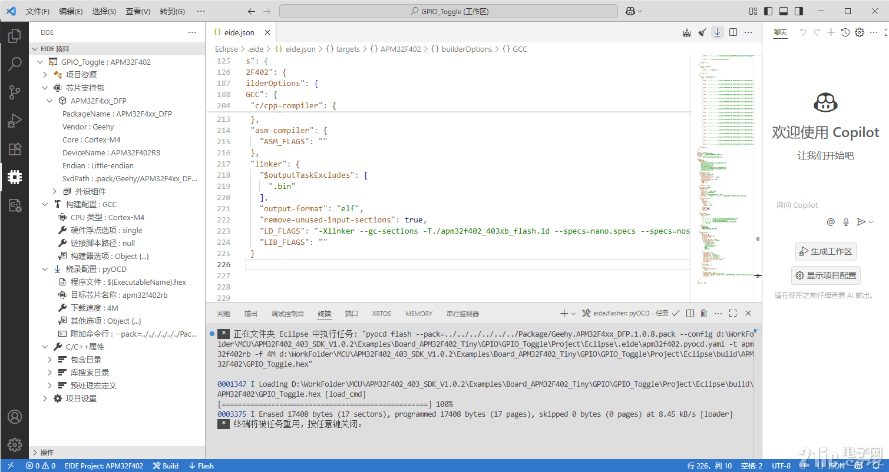Open the Copilot icon in title bar
Image resolution: width=889 pixels, height=472 pixels.
tap(630, 11)
